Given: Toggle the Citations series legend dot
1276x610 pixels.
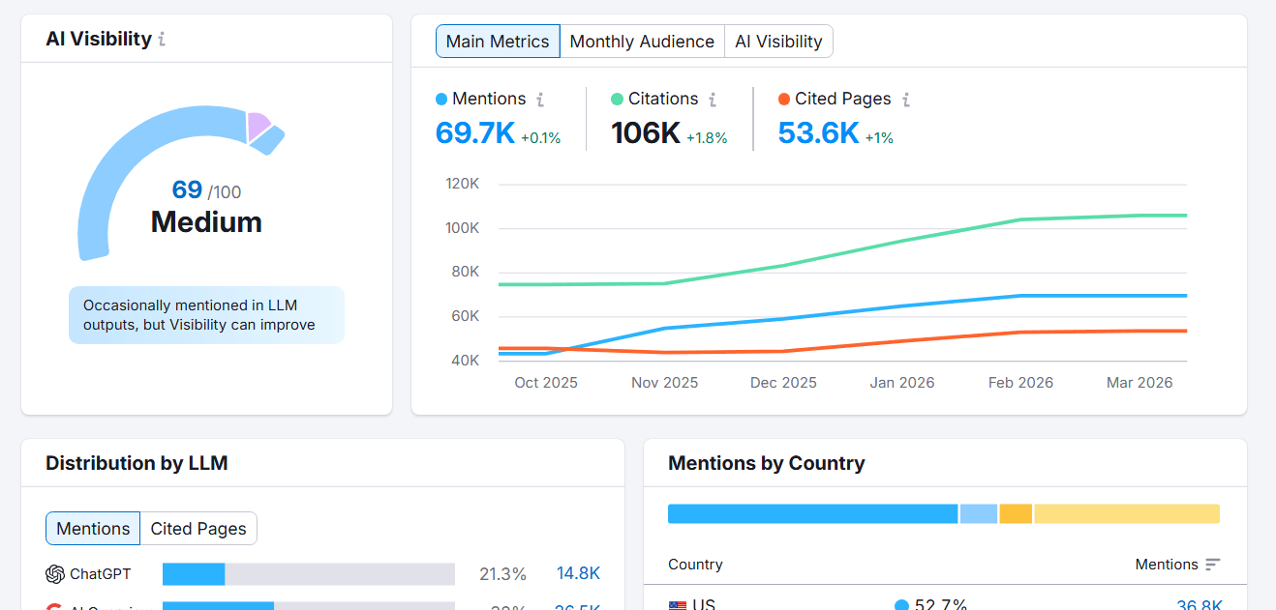Looking at the screenshot, I should (617, 100).
